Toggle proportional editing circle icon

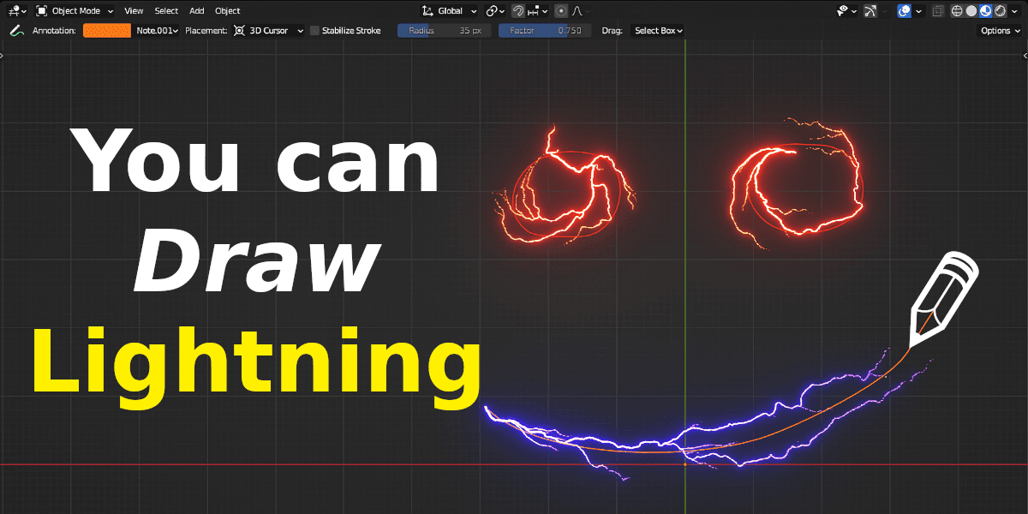pyautogui.click(x=560, y=11)
